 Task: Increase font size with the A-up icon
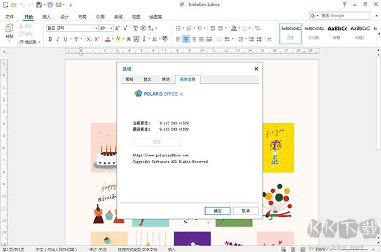click(117, 28)
